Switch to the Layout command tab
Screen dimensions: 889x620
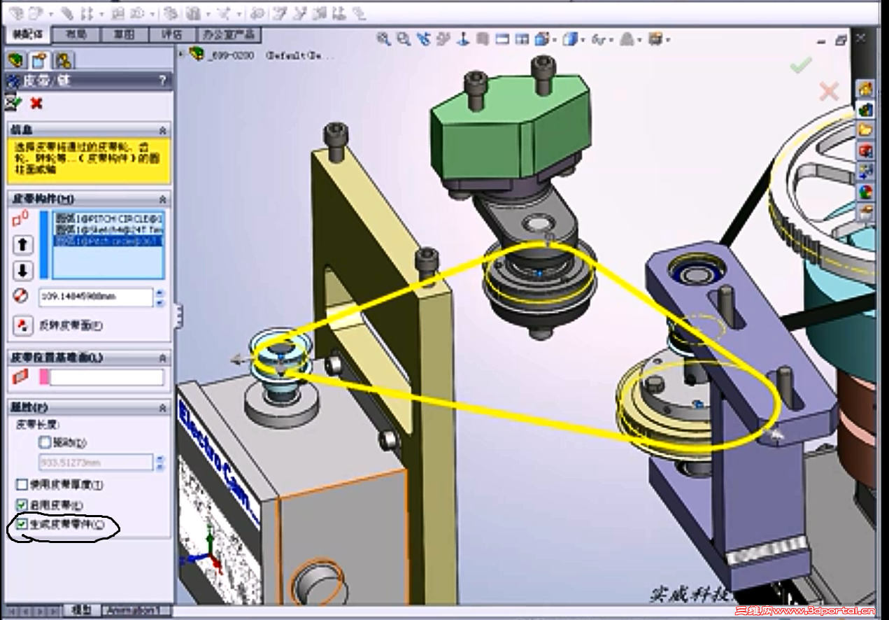tap(76, 34)
